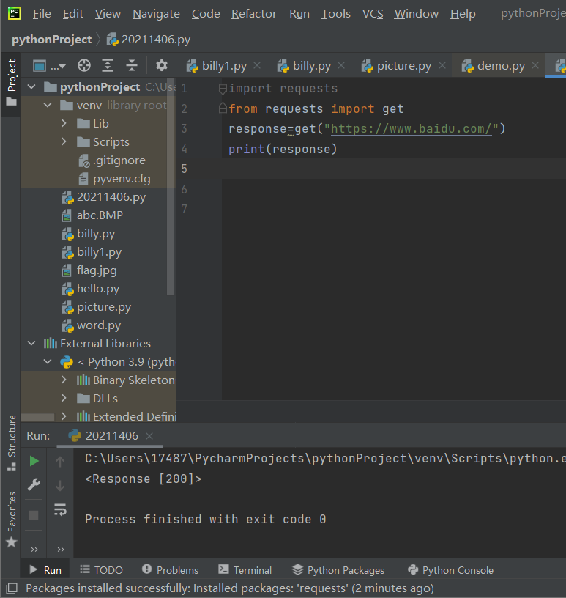Image resolution: width=566 pixels, height=598 pixels.
Task: Toggle soft-wrap in the Run console
Action: [x=60, y=509]
